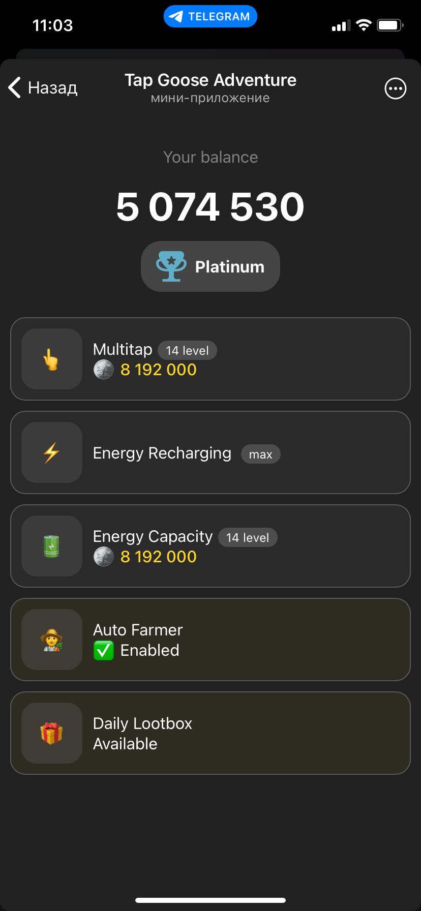Image resolution: width=421 pixels, height=911 pixels.
Task: Tap the Multitap pointing finger icon
Action: click(51, 359)
